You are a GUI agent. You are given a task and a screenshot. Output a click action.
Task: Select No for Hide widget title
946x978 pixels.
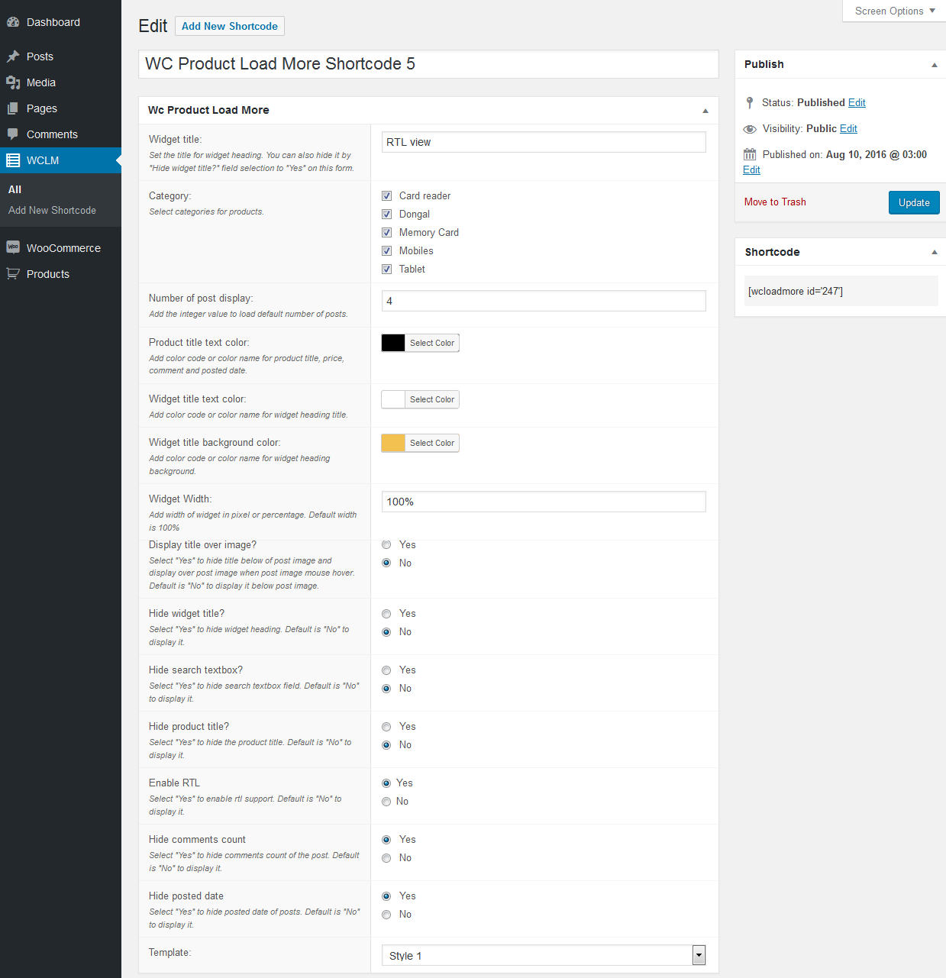coord(386,632)
